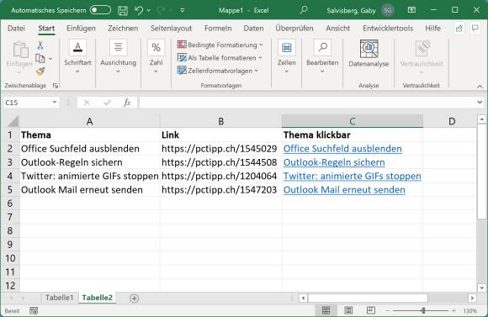Switch to the Daten tab

[253, 29]
